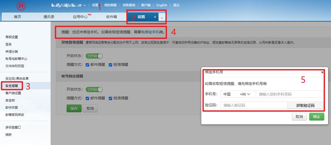Toggle 异地登录提醒 已开启 switch
Screen dimensions: 331x145
[x=94, y=56]
